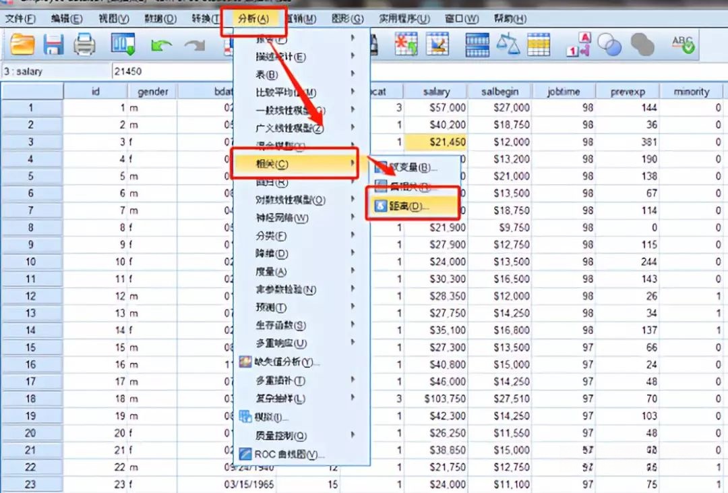This screenshot has width=728, height=493.
Task: Click the Select Cases toolbar icon
Action: coord(539,45)
